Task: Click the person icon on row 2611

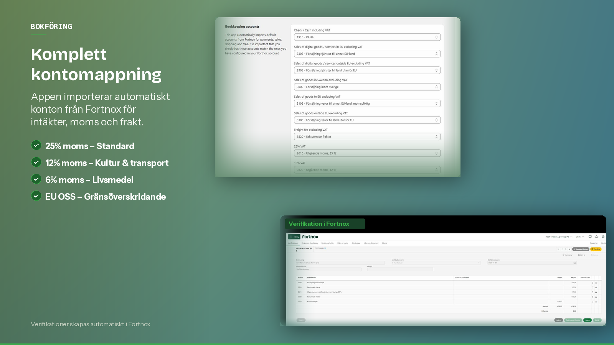Action: coord(596,292)
